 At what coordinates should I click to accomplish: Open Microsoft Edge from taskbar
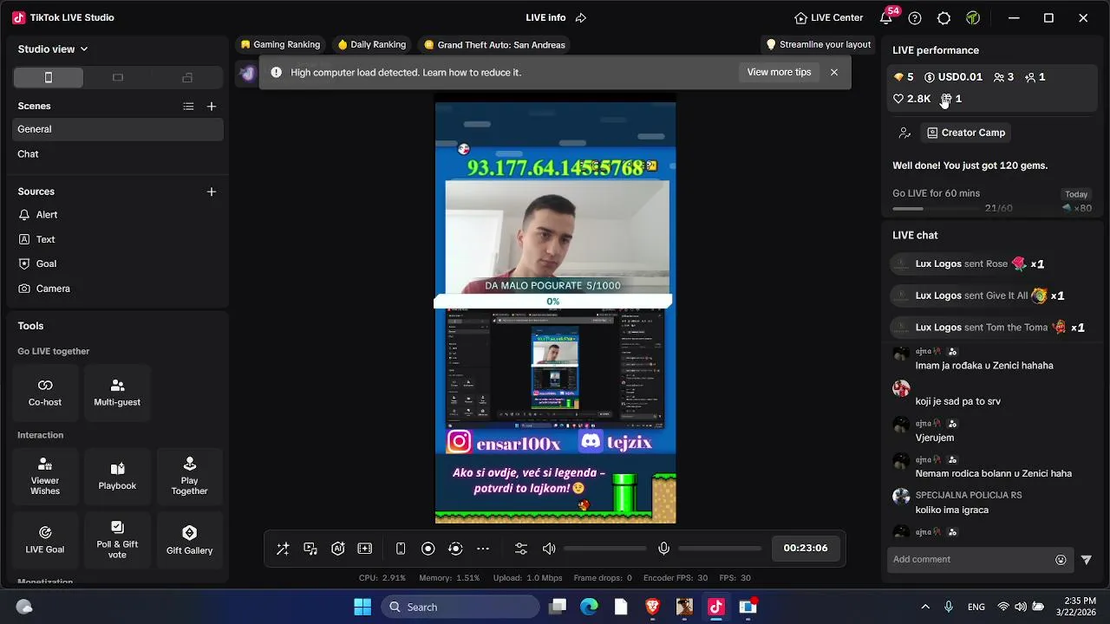click(x=589, y=607)
